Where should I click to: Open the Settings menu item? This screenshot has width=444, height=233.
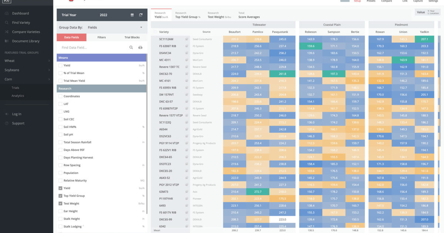coord(433,2)
